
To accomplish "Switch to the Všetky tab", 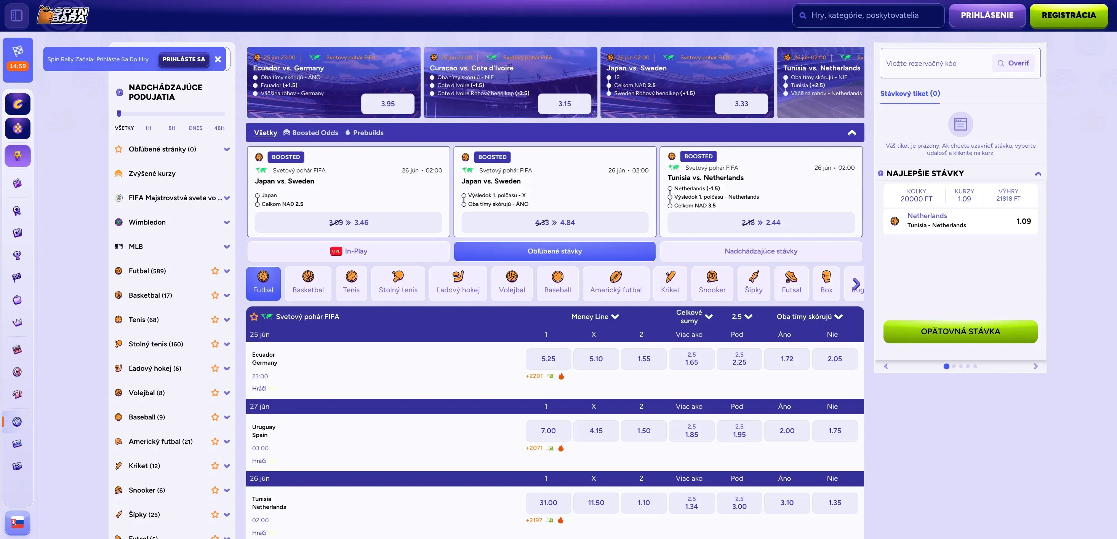I will (266, 132).
